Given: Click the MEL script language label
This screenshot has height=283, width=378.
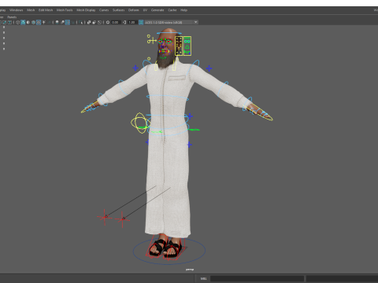Looking at the screenshot, I should (203, 278).
